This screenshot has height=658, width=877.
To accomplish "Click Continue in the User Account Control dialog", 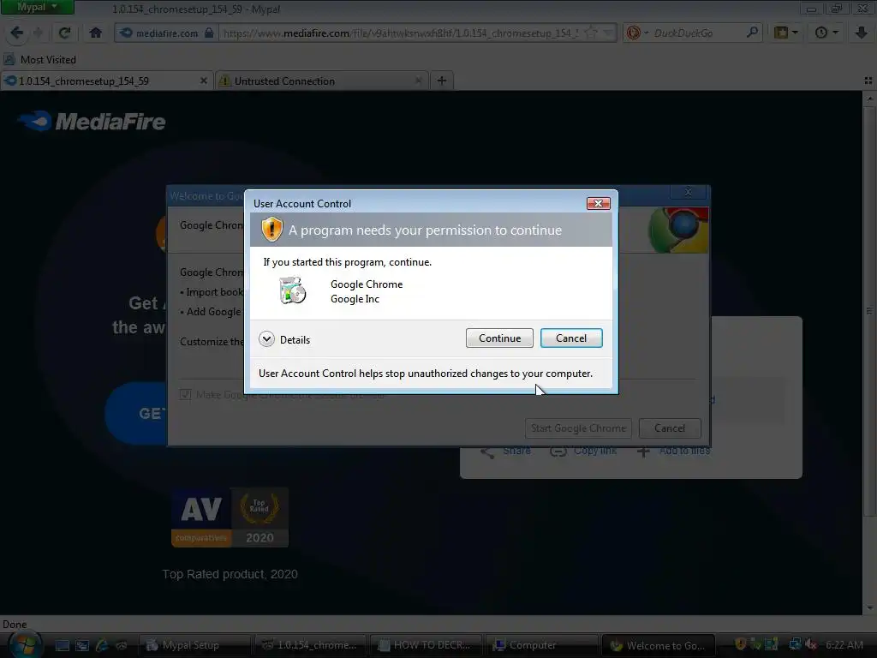I will 499,338.
